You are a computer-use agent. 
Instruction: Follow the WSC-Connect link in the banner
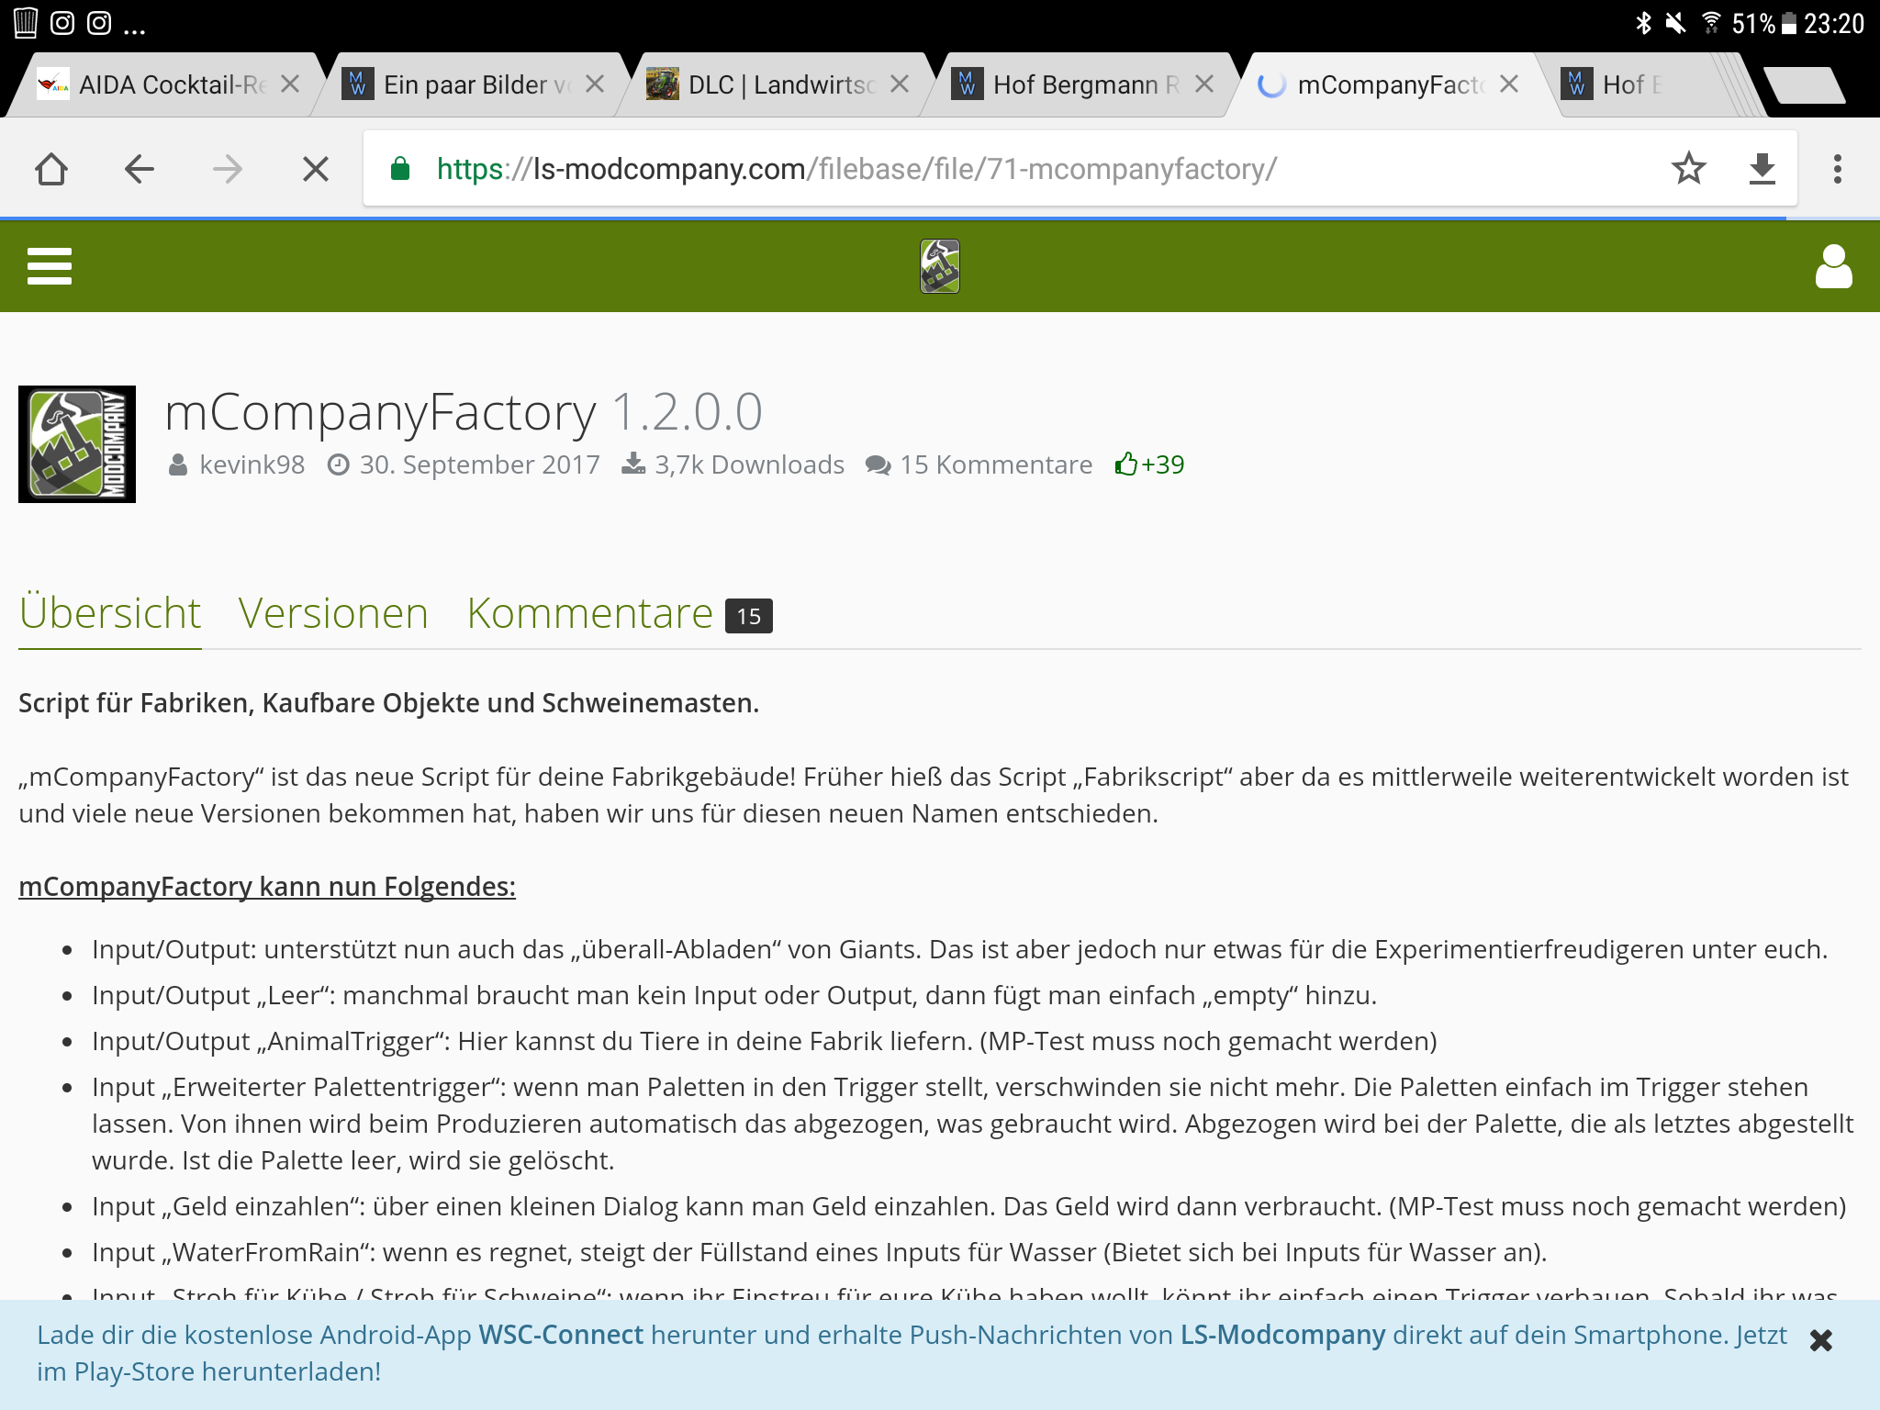tap(561, 1335)
